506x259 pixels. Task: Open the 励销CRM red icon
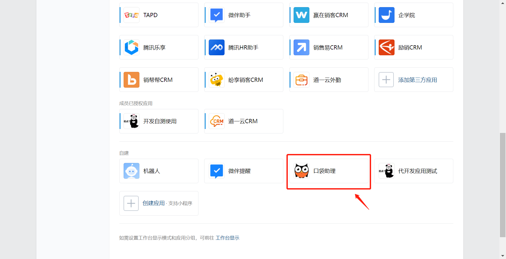pyautogui.click(x=387, y=47)
